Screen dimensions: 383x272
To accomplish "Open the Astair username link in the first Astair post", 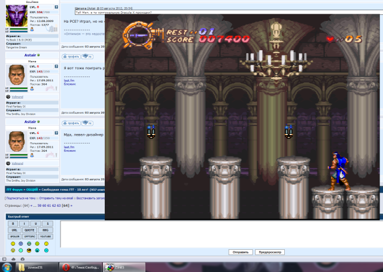I will coord(30,55).
